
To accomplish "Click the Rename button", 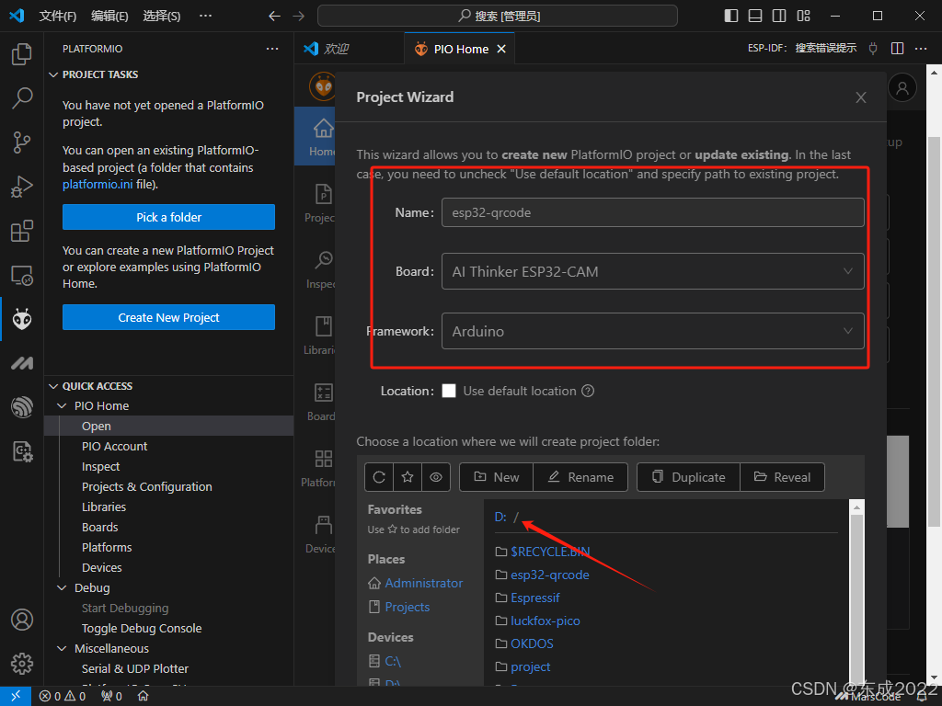I will click(580, 477).
